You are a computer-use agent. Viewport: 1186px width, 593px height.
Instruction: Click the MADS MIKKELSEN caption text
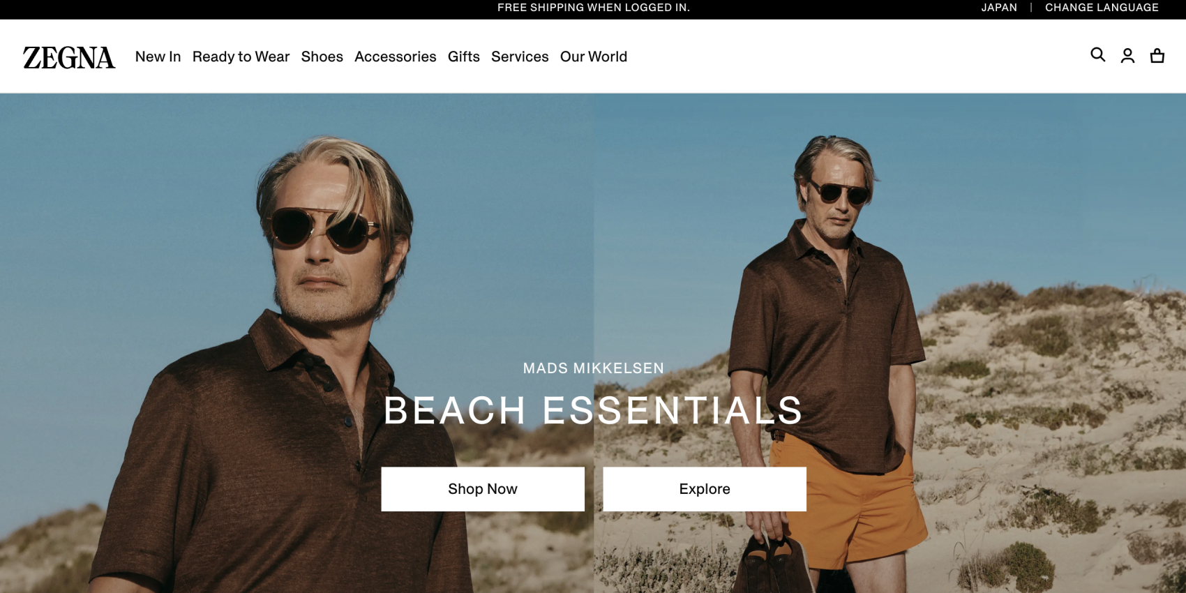(x=594, y=368)
